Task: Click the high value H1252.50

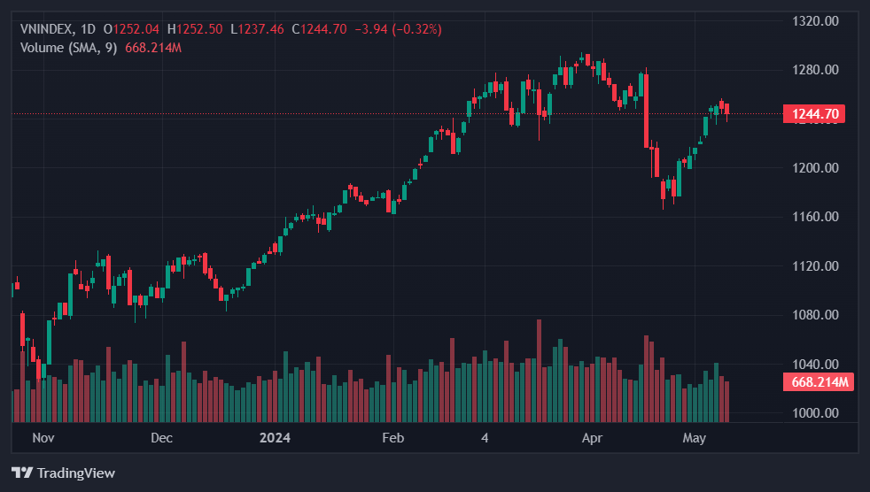Action: [x=195, y=29]
